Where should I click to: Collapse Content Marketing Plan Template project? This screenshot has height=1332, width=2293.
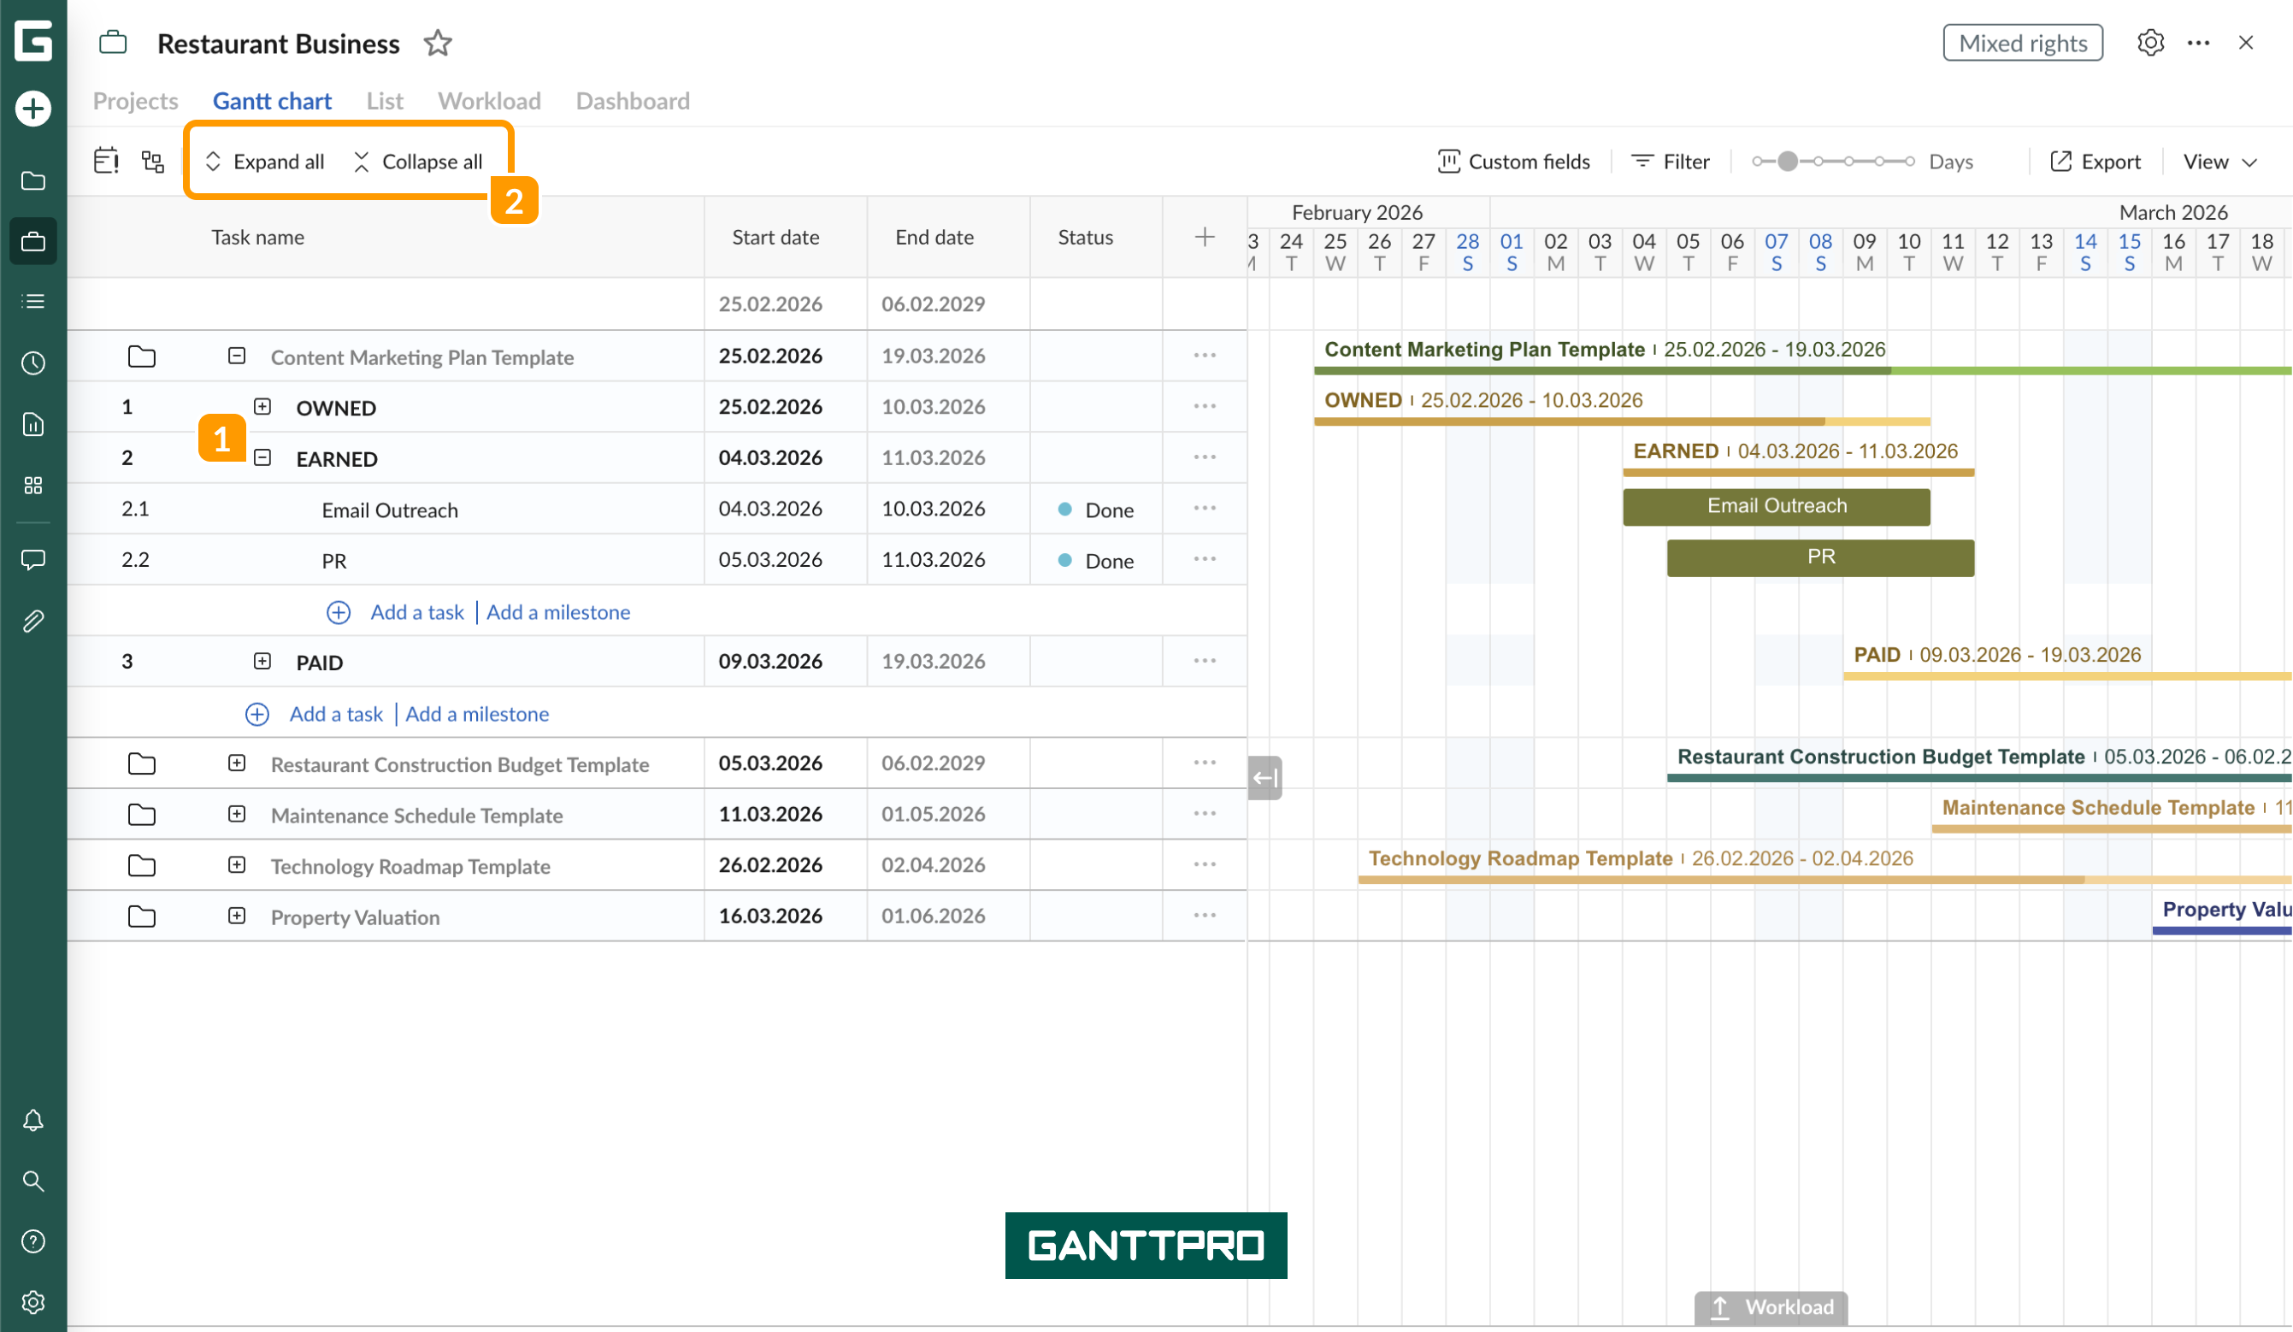237,356
